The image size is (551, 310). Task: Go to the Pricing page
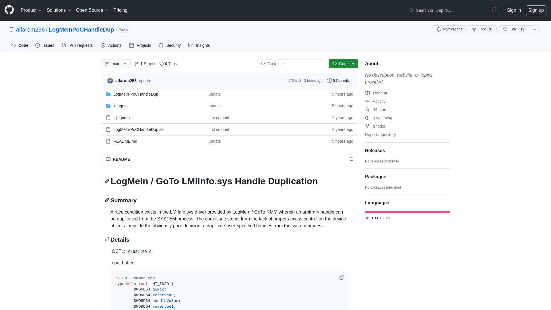(x=120, y=10)
